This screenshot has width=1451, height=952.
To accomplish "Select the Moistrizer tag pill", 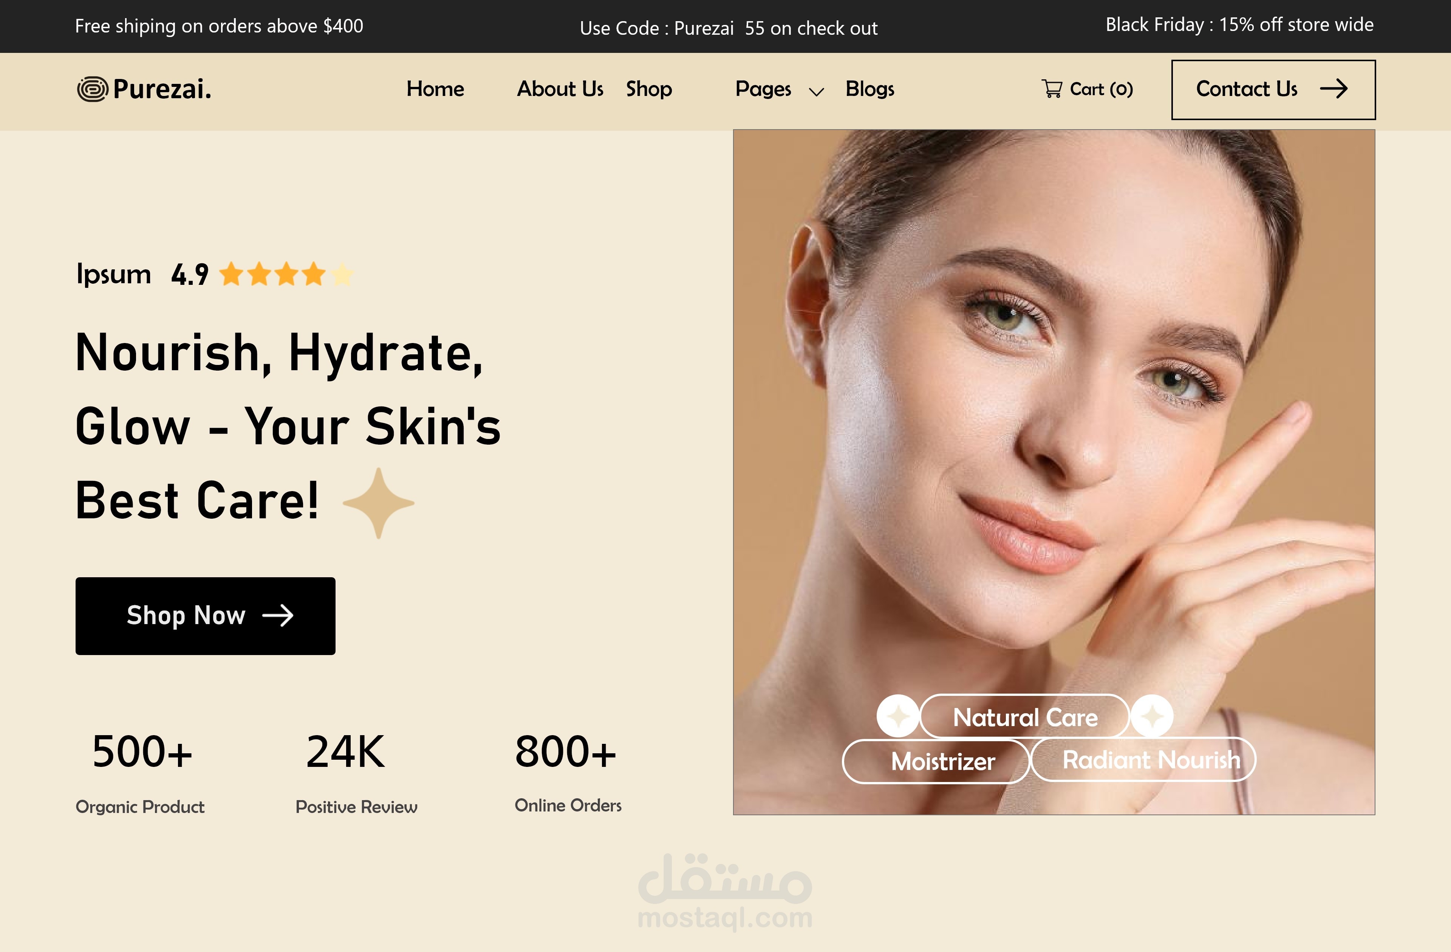I will [936, 761].
